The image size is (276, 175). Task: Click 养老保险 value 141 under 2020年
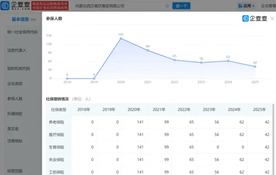click(140, 122)
